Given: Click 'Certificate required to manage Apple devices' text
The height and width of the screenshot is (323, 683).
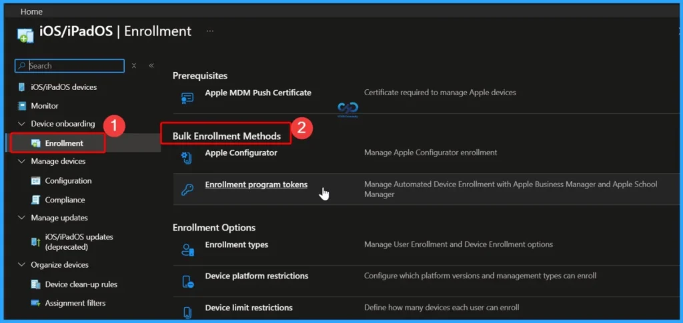Looking at the screenshot, I should [440, 93].
